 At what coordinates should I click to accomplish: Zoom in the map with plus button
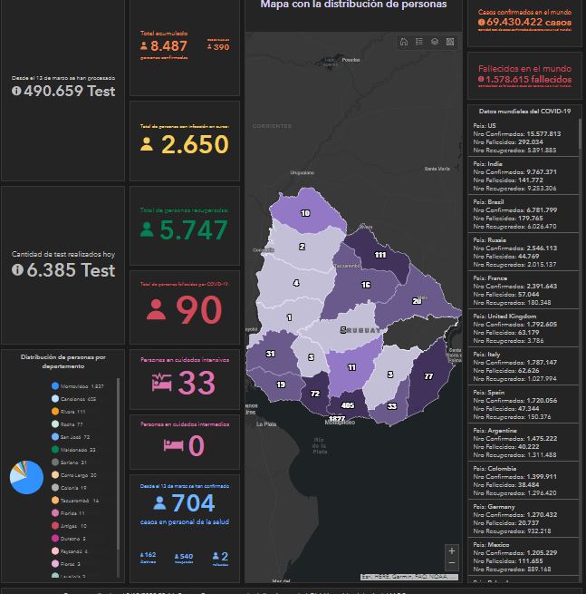coord(452,551)
